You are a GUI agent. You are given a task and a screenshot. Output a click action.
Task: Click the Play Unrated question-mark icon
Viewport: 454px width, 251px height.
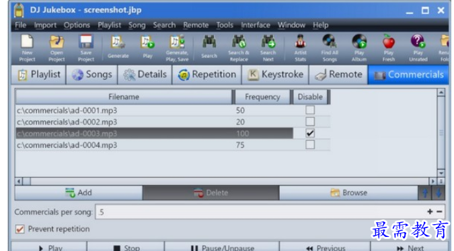(418, 48)
